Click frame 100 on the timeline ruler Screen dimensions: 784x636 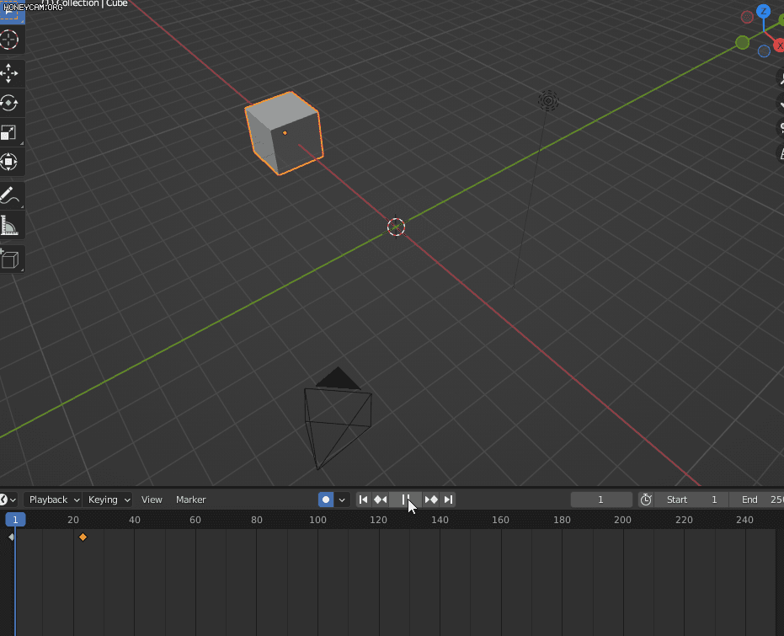point(317,520)
